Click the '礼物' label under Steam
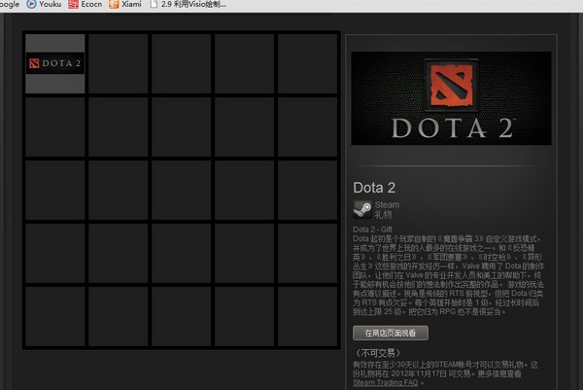 [383, 215]
